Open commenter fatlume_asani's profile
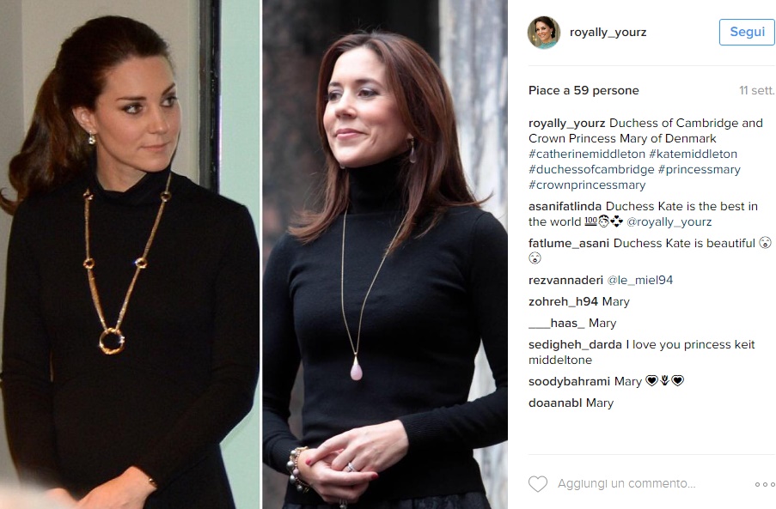Image resolution: width=776 pixels, height=509 pixels. click(x=569, y=243)
